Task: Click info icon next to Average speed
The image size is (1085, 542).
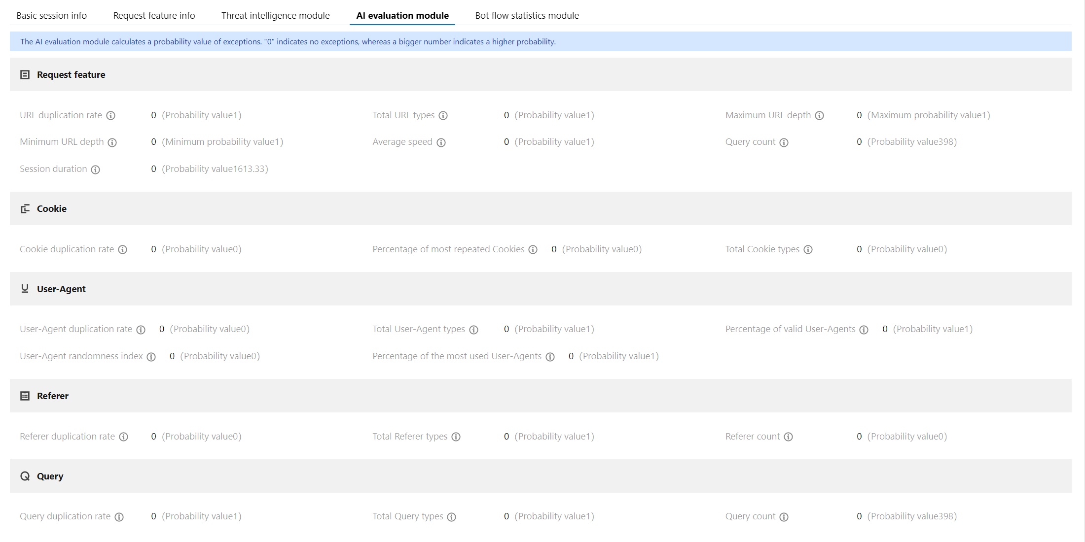Action: 441,142
